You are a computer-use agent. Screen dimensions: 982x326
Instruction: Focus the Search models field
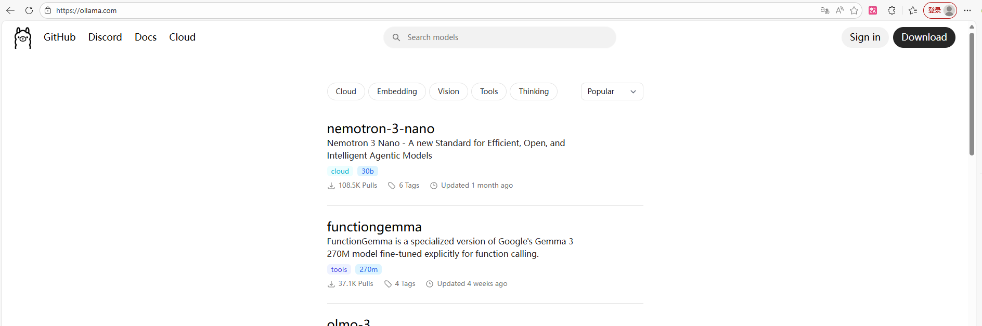click(500, 37)
